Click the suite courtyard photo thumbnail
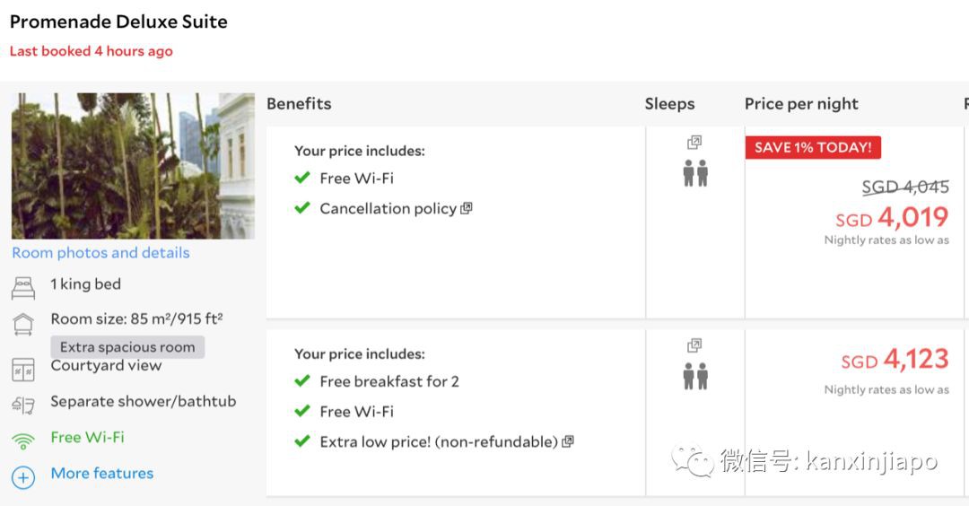The width and height of the screenshot is (969, 506). tap(133, 166)
